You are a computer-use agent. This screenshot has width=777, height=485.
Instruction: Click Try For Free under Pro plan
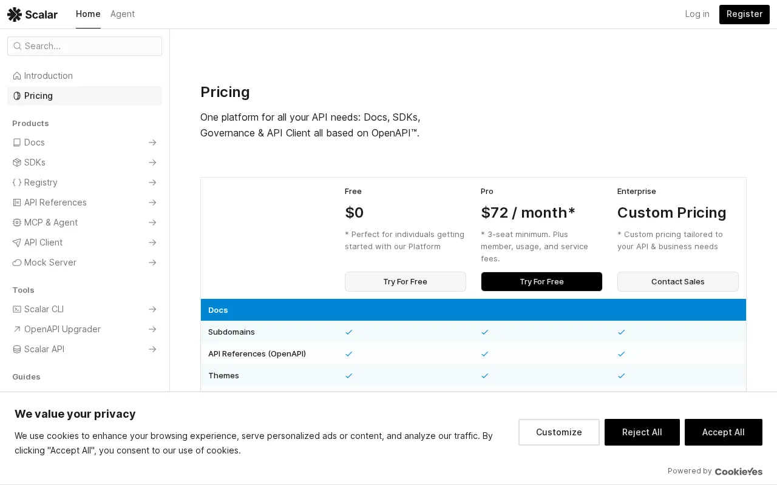coord(541,281)
